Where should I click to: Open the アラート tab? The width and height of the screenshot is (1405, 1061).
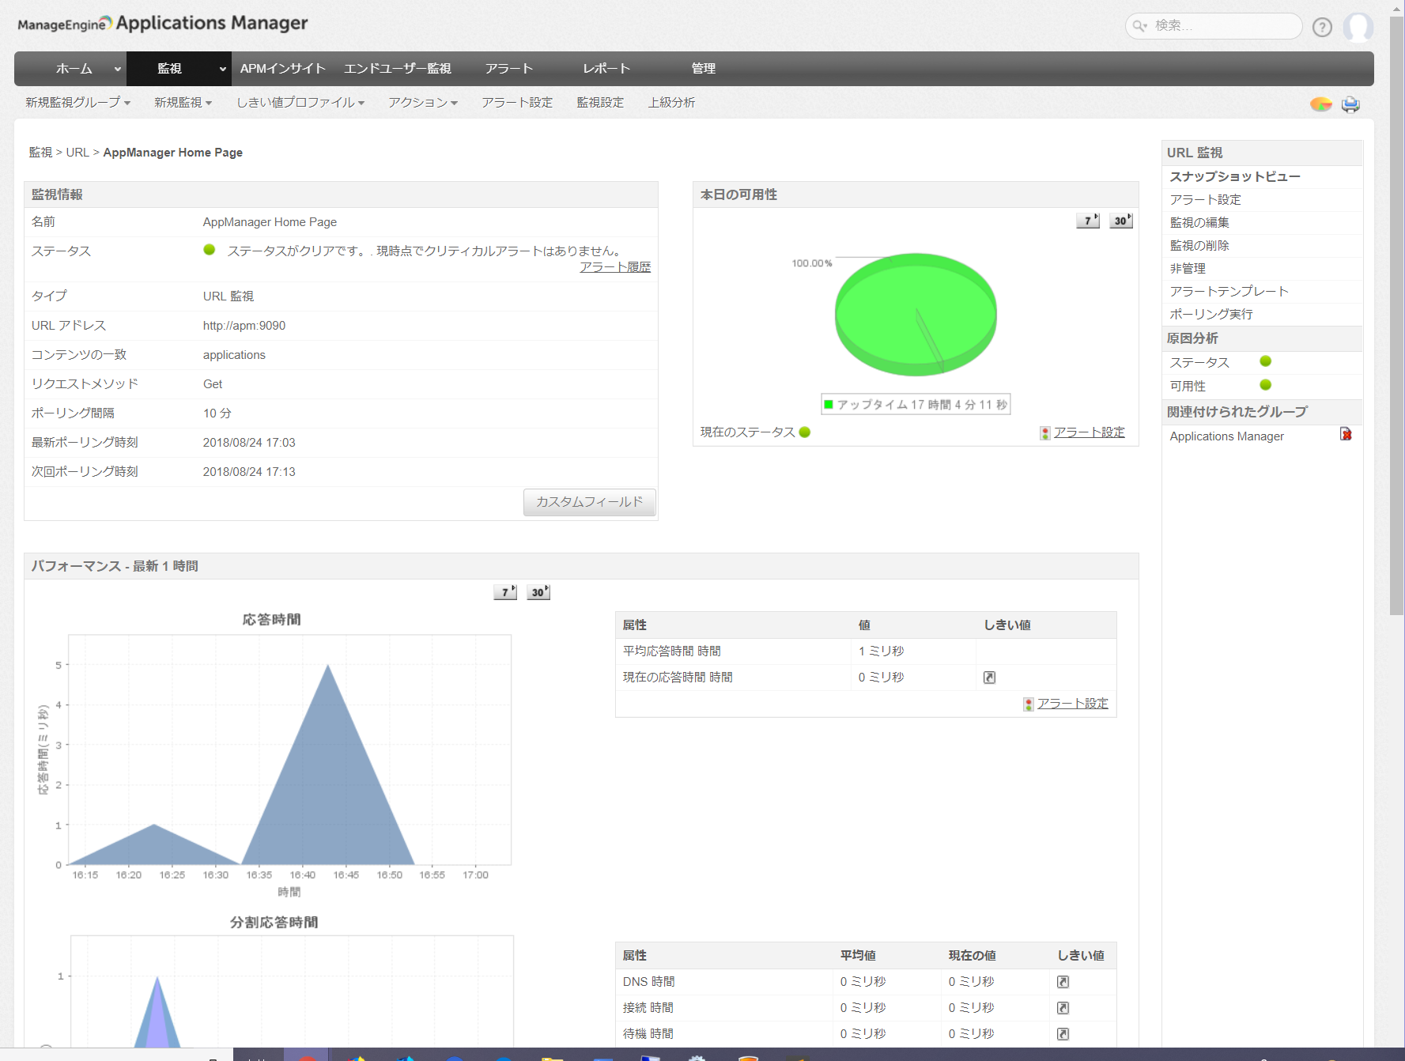tap(509, 69)
